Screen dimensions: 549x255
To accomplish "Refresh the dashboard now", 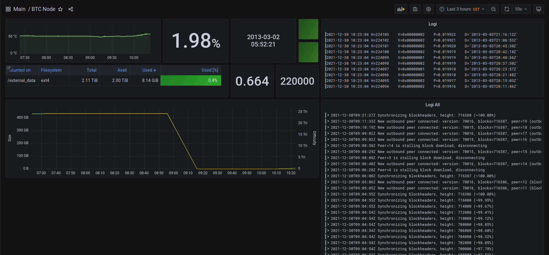I will click(507, 9).
